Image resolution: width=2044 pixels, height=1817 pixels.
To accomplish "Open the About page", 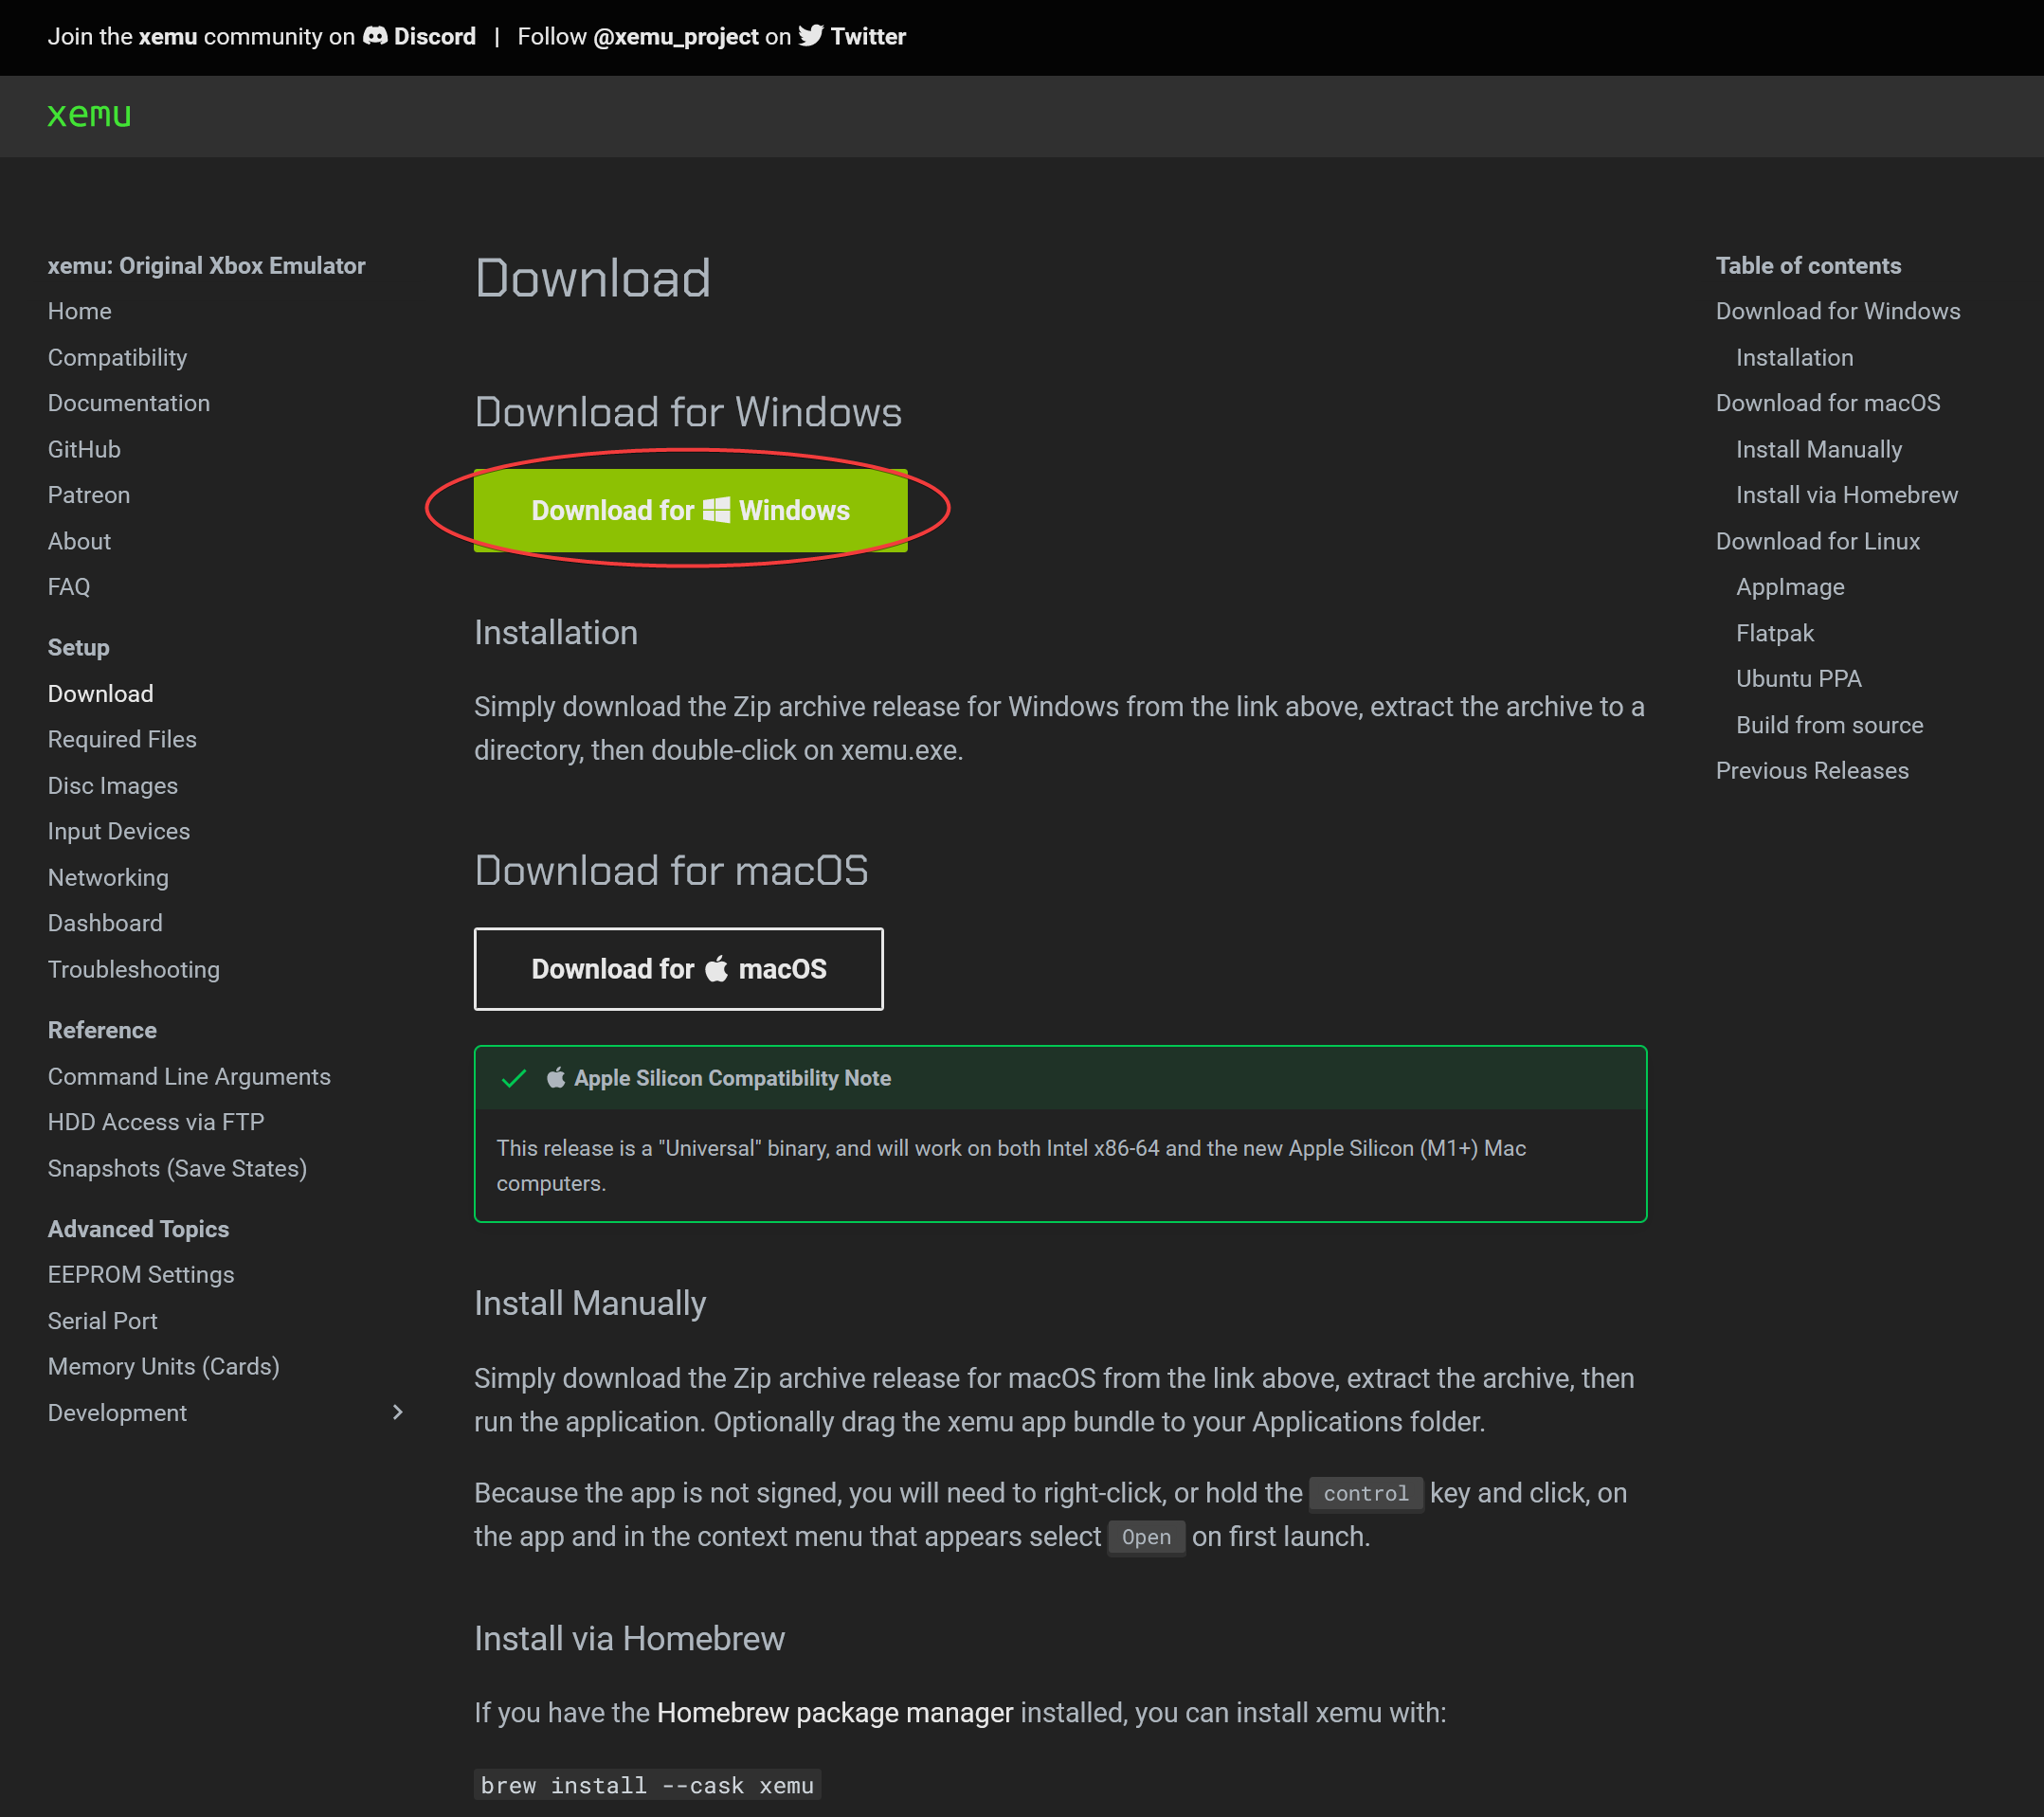I will click(x=79, y=542).
